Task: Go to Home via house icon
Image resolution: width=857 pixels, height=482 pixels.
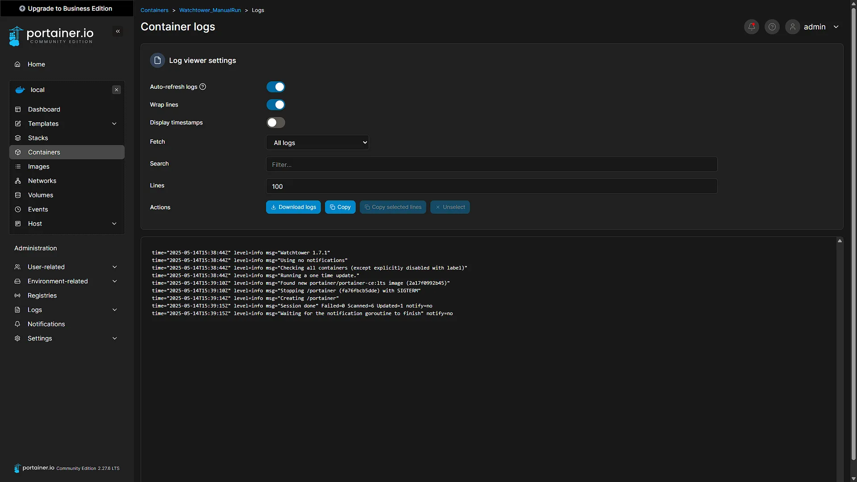Action: 17,64
